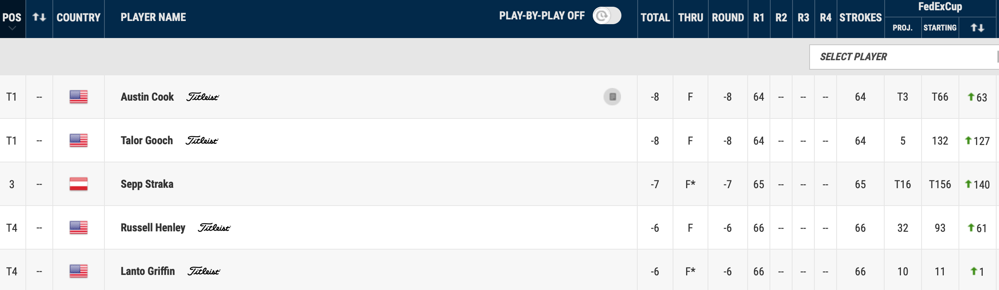Screen dimensions: 999x290
Task: Sort by the STROKES column header
Action: point(860,17)
